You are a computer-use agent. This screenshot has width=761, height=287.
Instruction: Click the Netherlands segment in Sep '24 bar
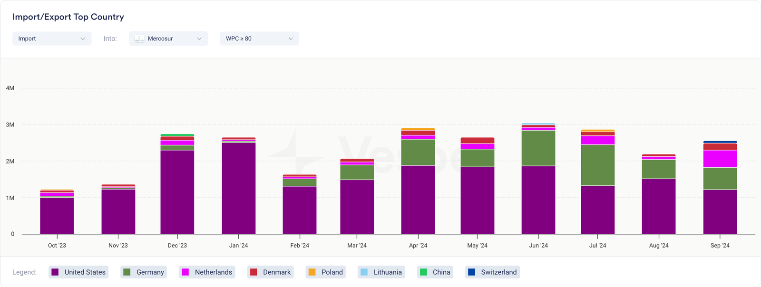[x=720, y=159]
